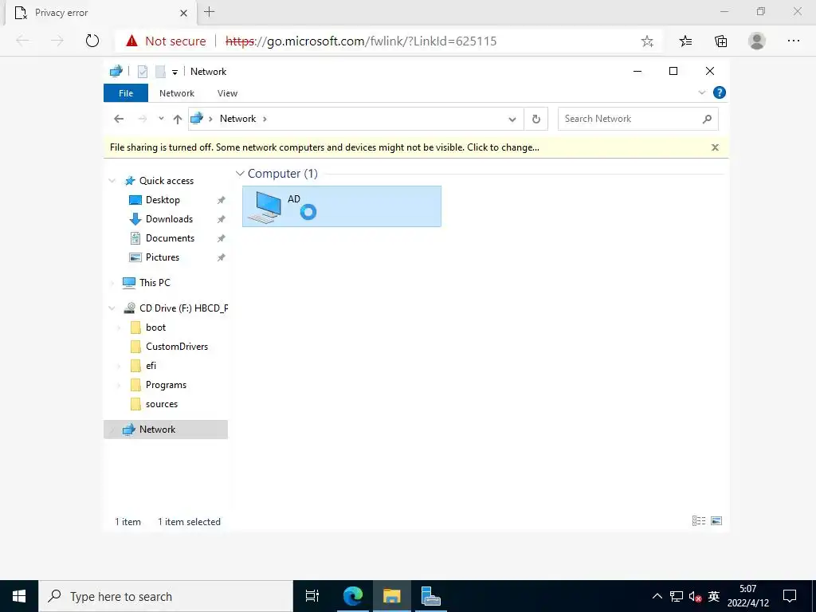Go up one folder level
This screenshot has width=816, height=612.
coord(178,120)
